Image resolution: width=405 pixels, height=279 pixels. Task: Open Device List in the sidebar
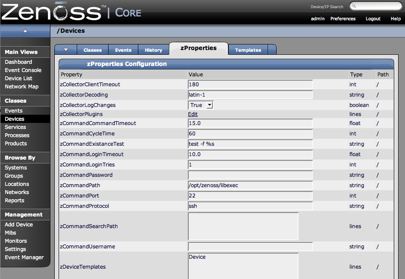(x=19, y=78)
